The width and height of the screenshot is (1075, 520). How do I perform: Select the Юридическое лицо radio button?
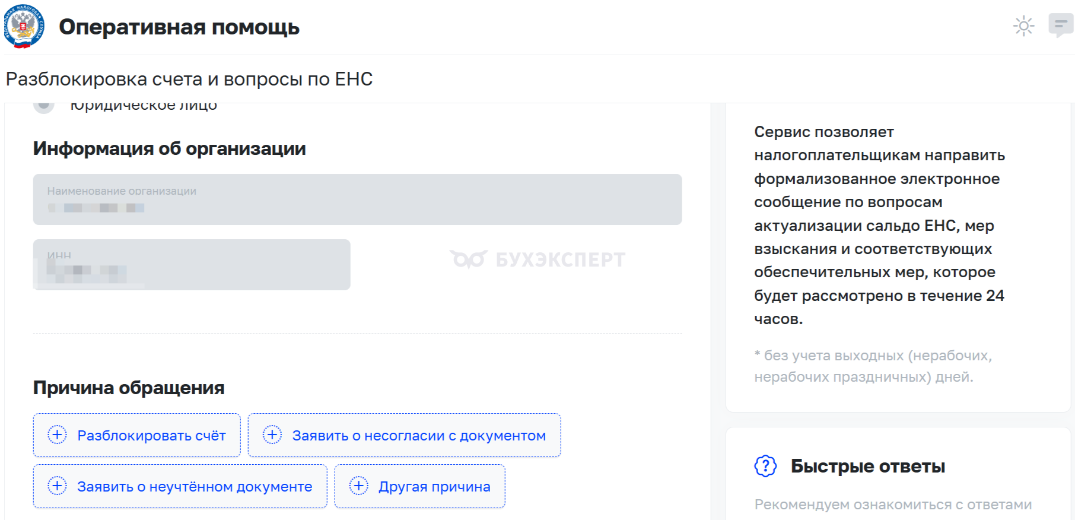tap(44, 106)
